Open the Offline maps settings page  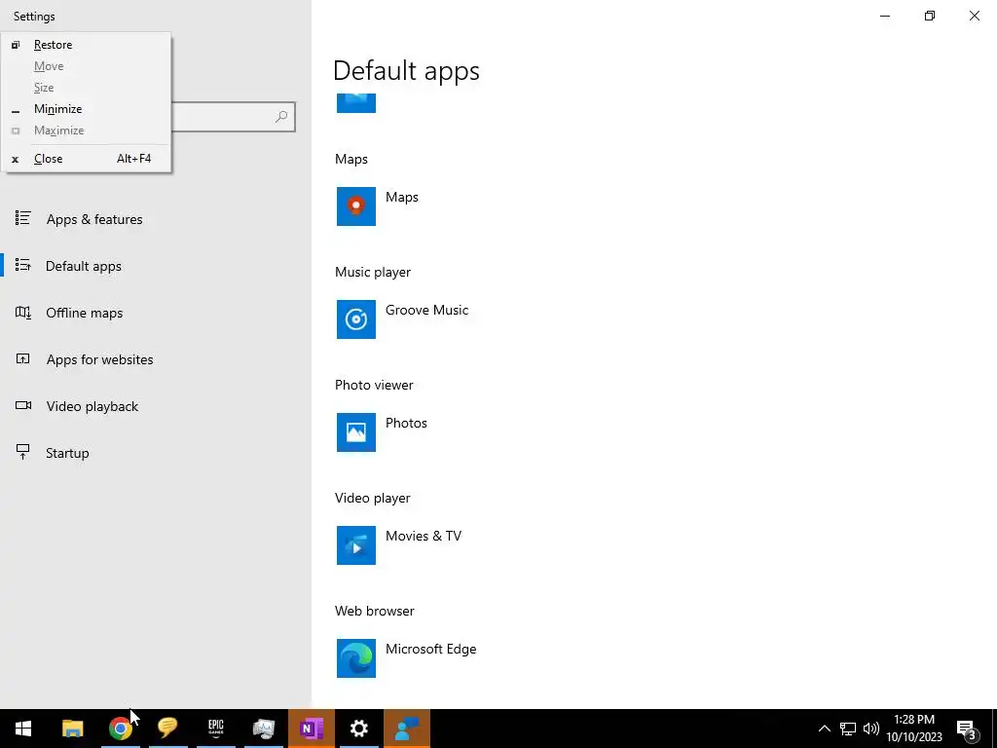click(156, 313)
